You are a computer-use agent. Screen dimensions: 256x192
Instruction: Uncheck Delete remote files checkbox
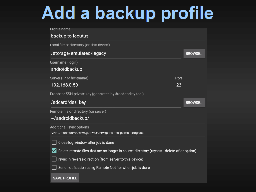tap(54, 151)
